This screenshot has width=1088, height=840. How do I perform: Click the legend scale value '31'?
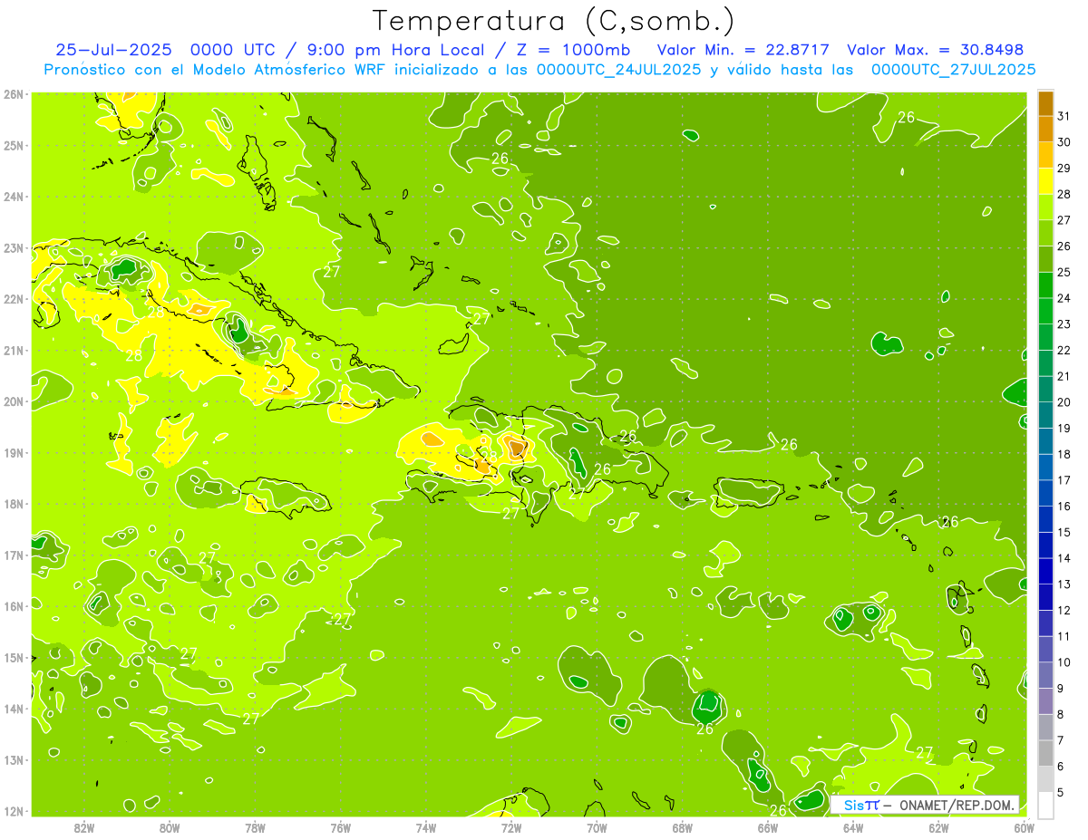tap(1064, 116)
